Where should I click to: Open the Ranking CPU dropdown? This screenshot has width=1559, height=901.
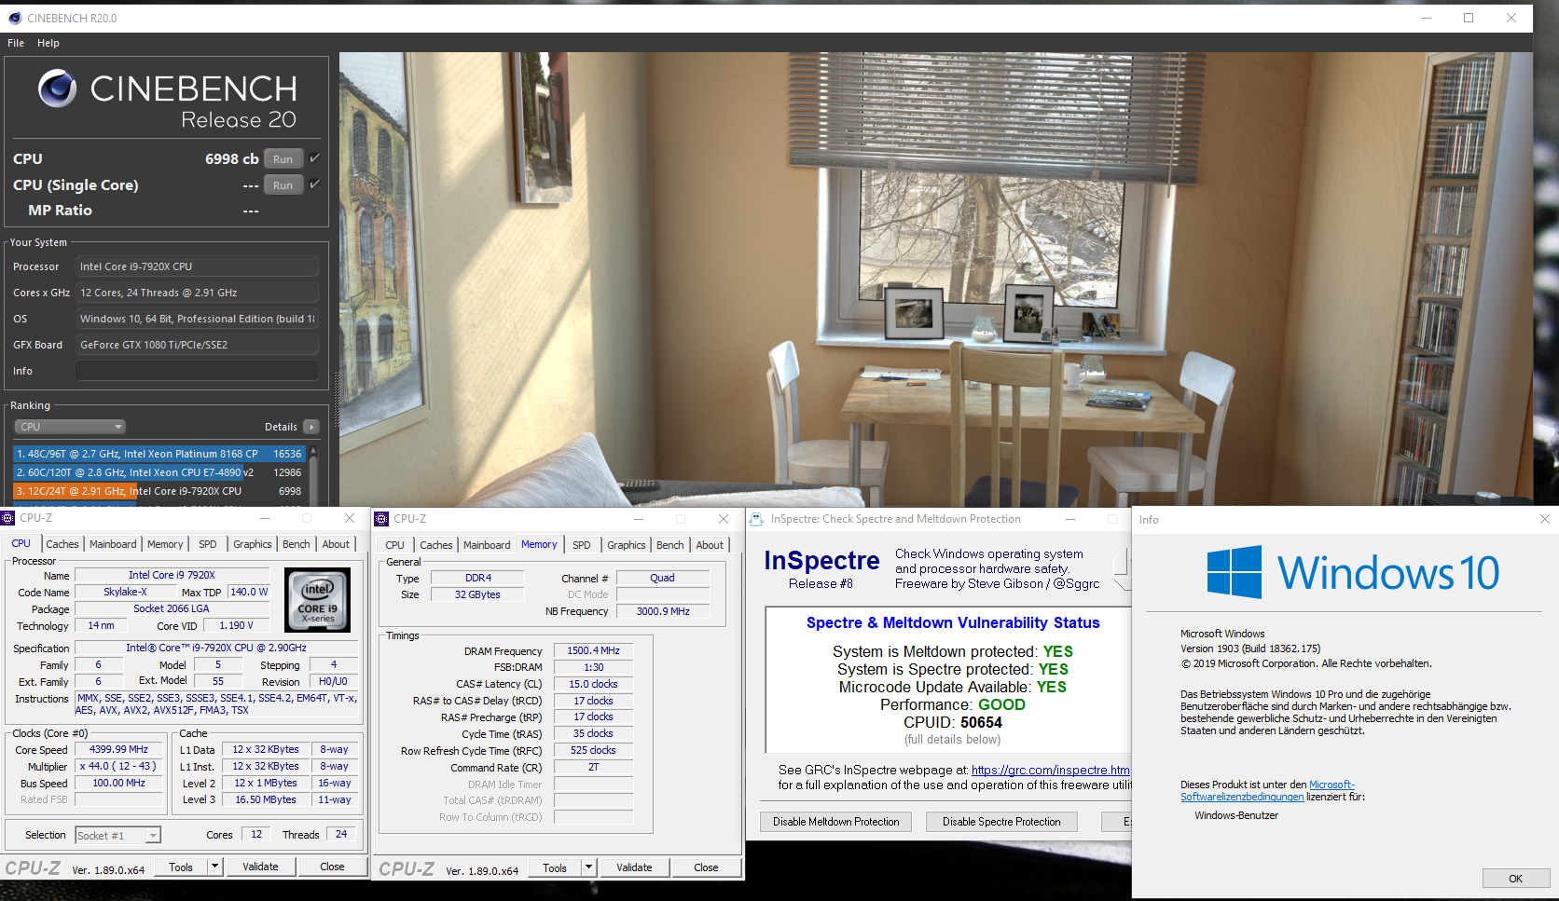point(70,427)
